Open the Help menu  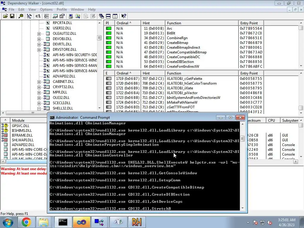click(92, 9)
